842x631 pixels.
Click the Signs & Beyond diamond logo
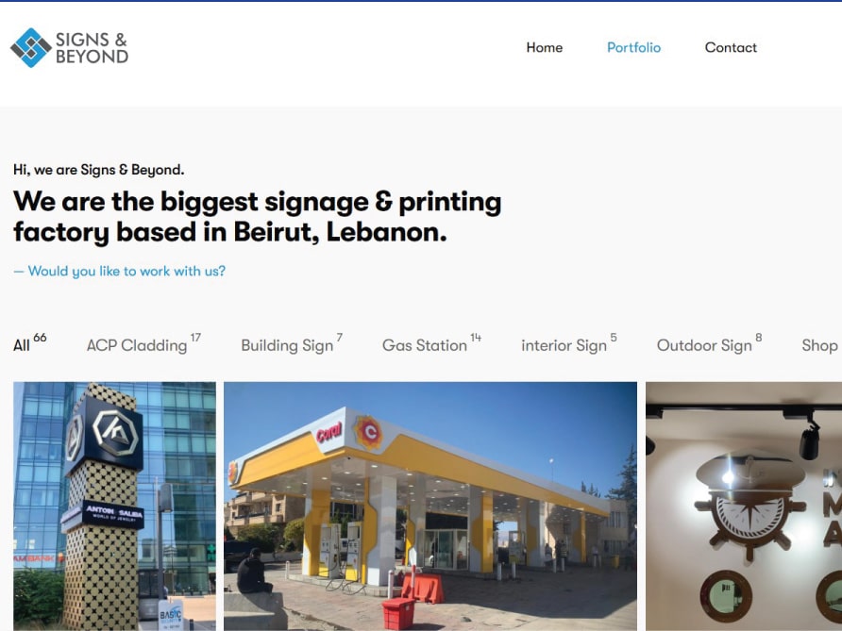coord(30,48)
